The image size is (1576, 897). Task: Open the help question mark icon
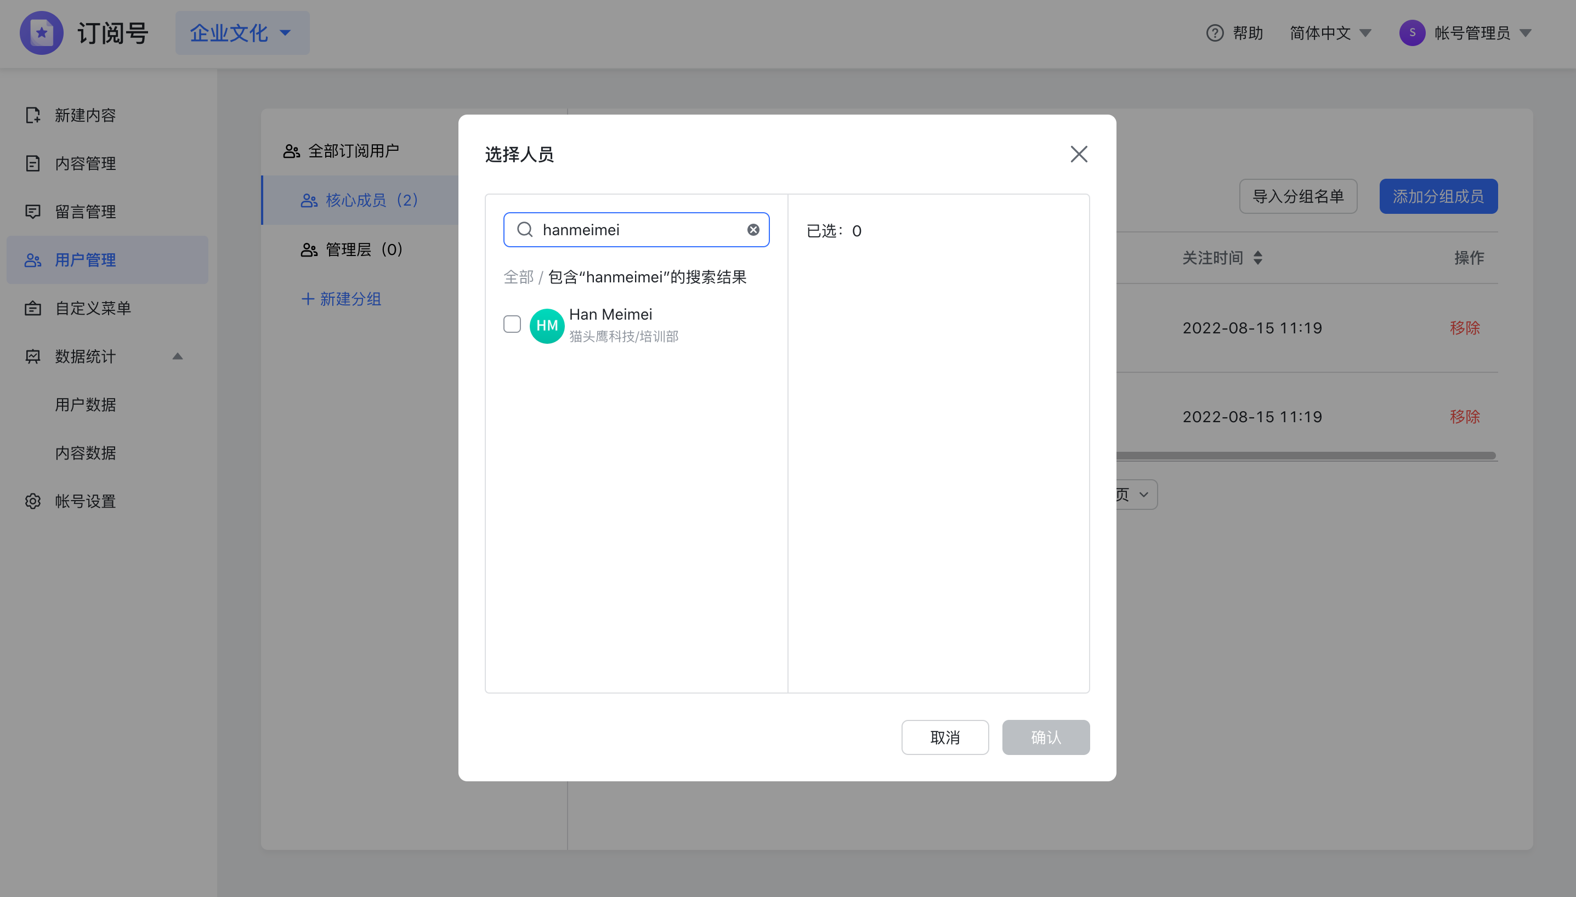coord(1214,33)
